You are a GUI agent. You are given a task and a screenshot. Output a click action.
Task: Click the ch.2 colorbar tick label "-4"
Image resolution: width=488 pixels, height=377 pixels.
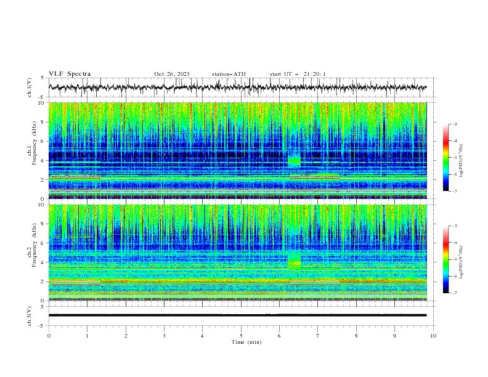coord(454,243)
